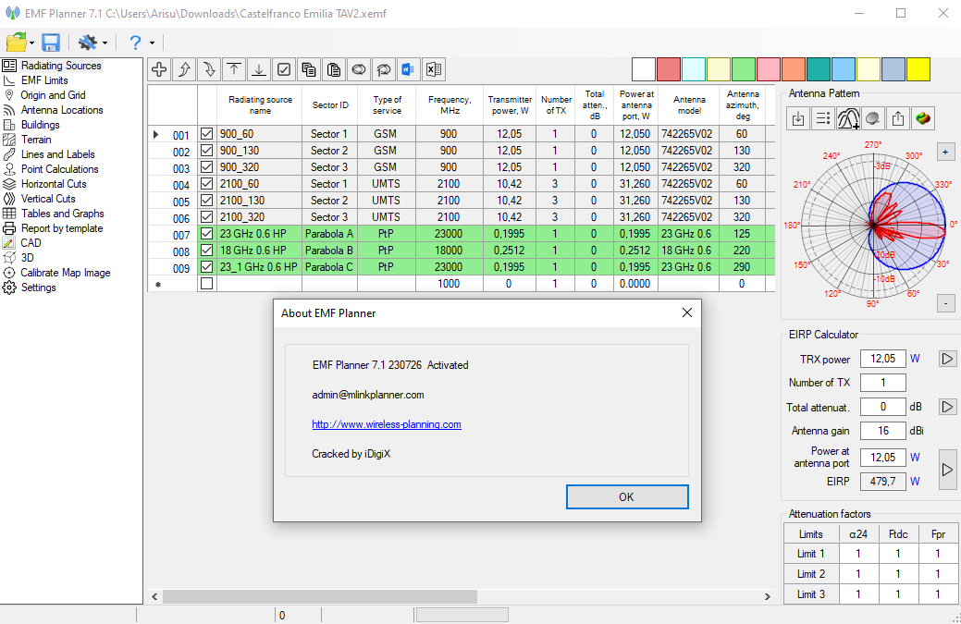Click the export antenna pattern icon
Viewport: 961px width, 624px height.
(x=898, y=118)
